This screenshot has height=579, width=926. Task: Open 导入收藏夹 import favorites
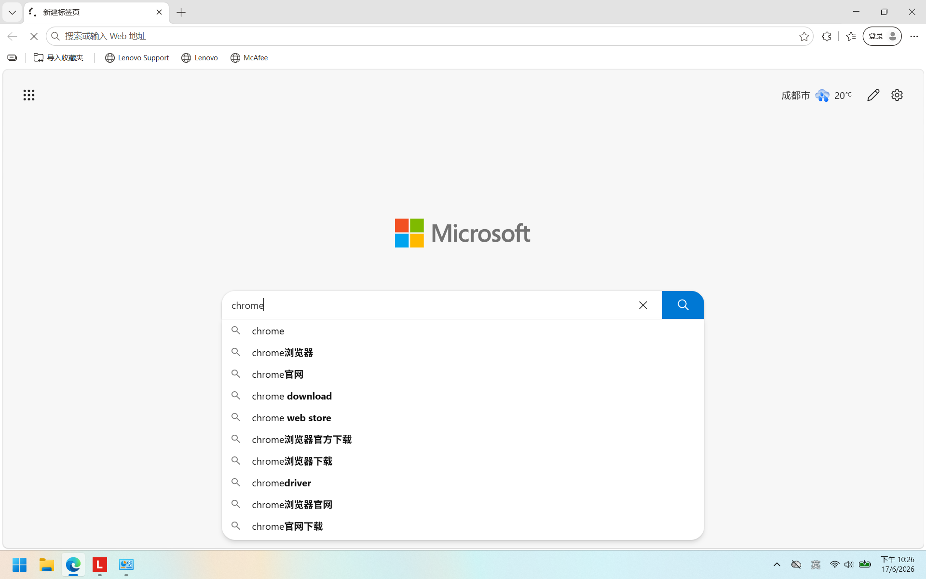click(58, 58)
